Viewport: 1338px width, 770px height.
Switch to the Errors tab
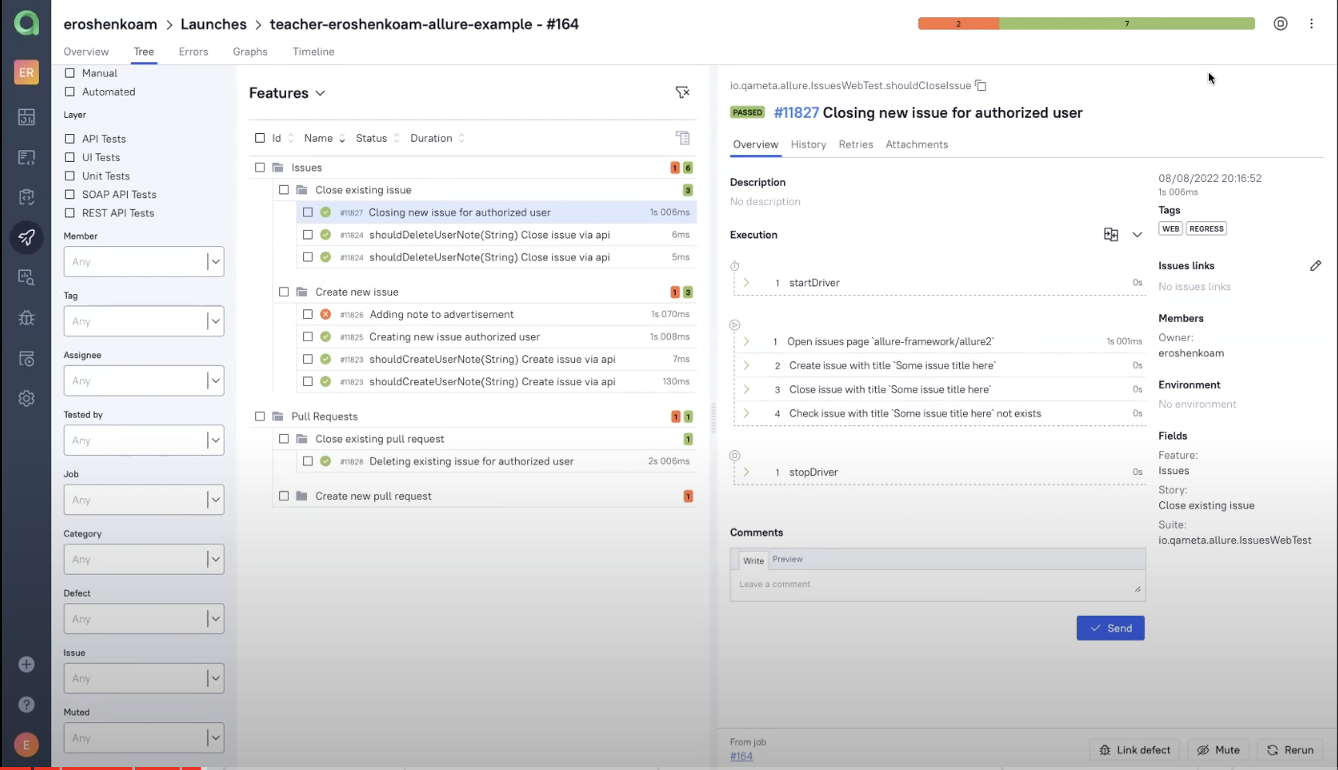pos(193,52)
